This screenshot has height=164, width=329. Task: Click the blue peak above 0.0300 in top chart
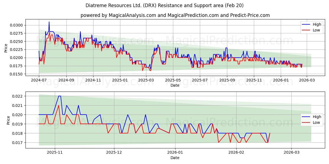pyautogui.click(x=49, y=22)
